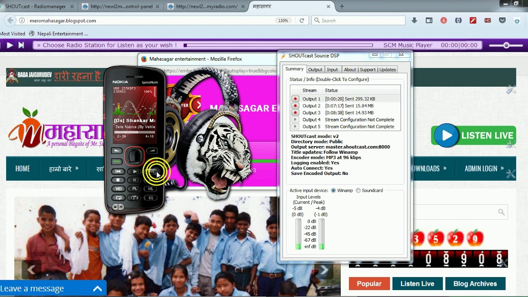Open the HOME menu item on the blog

tap(23, 168)
